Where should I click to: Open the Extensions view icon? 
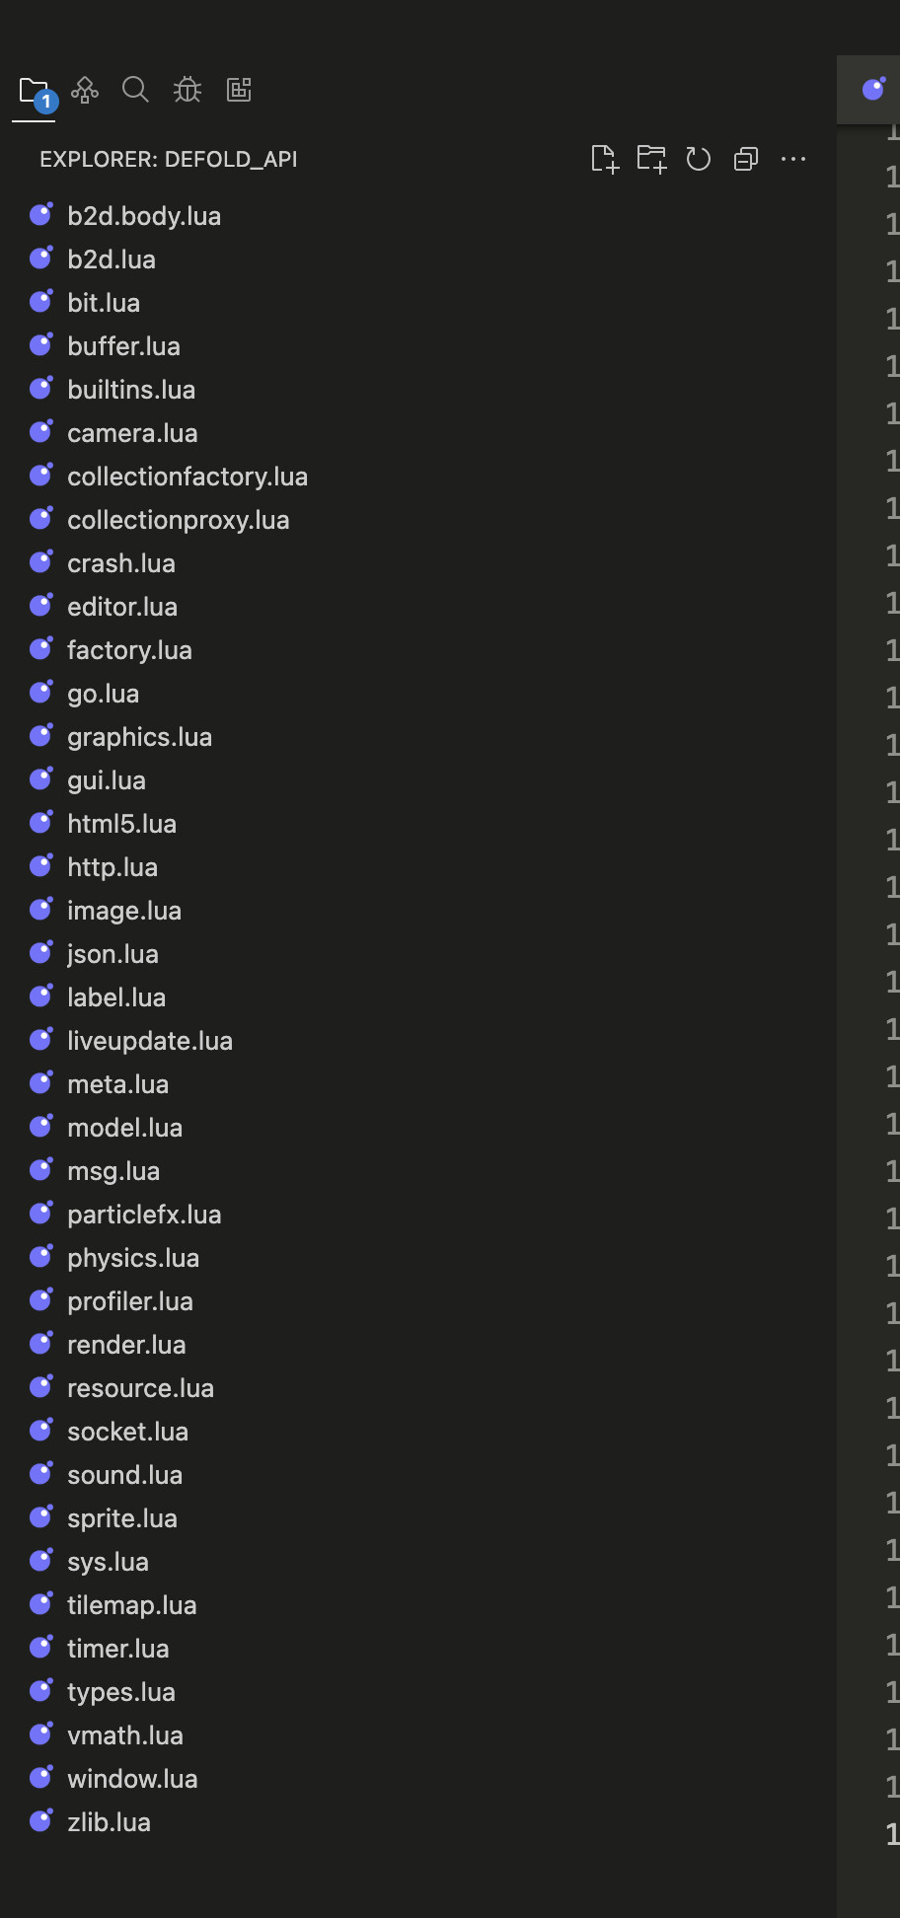239,90
